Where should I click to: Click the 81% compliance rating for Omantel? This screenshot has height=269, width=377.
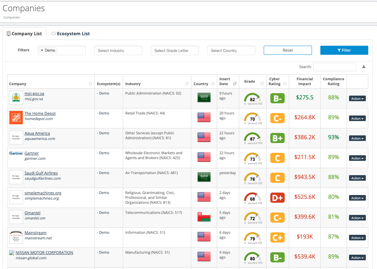click(334, 217)
